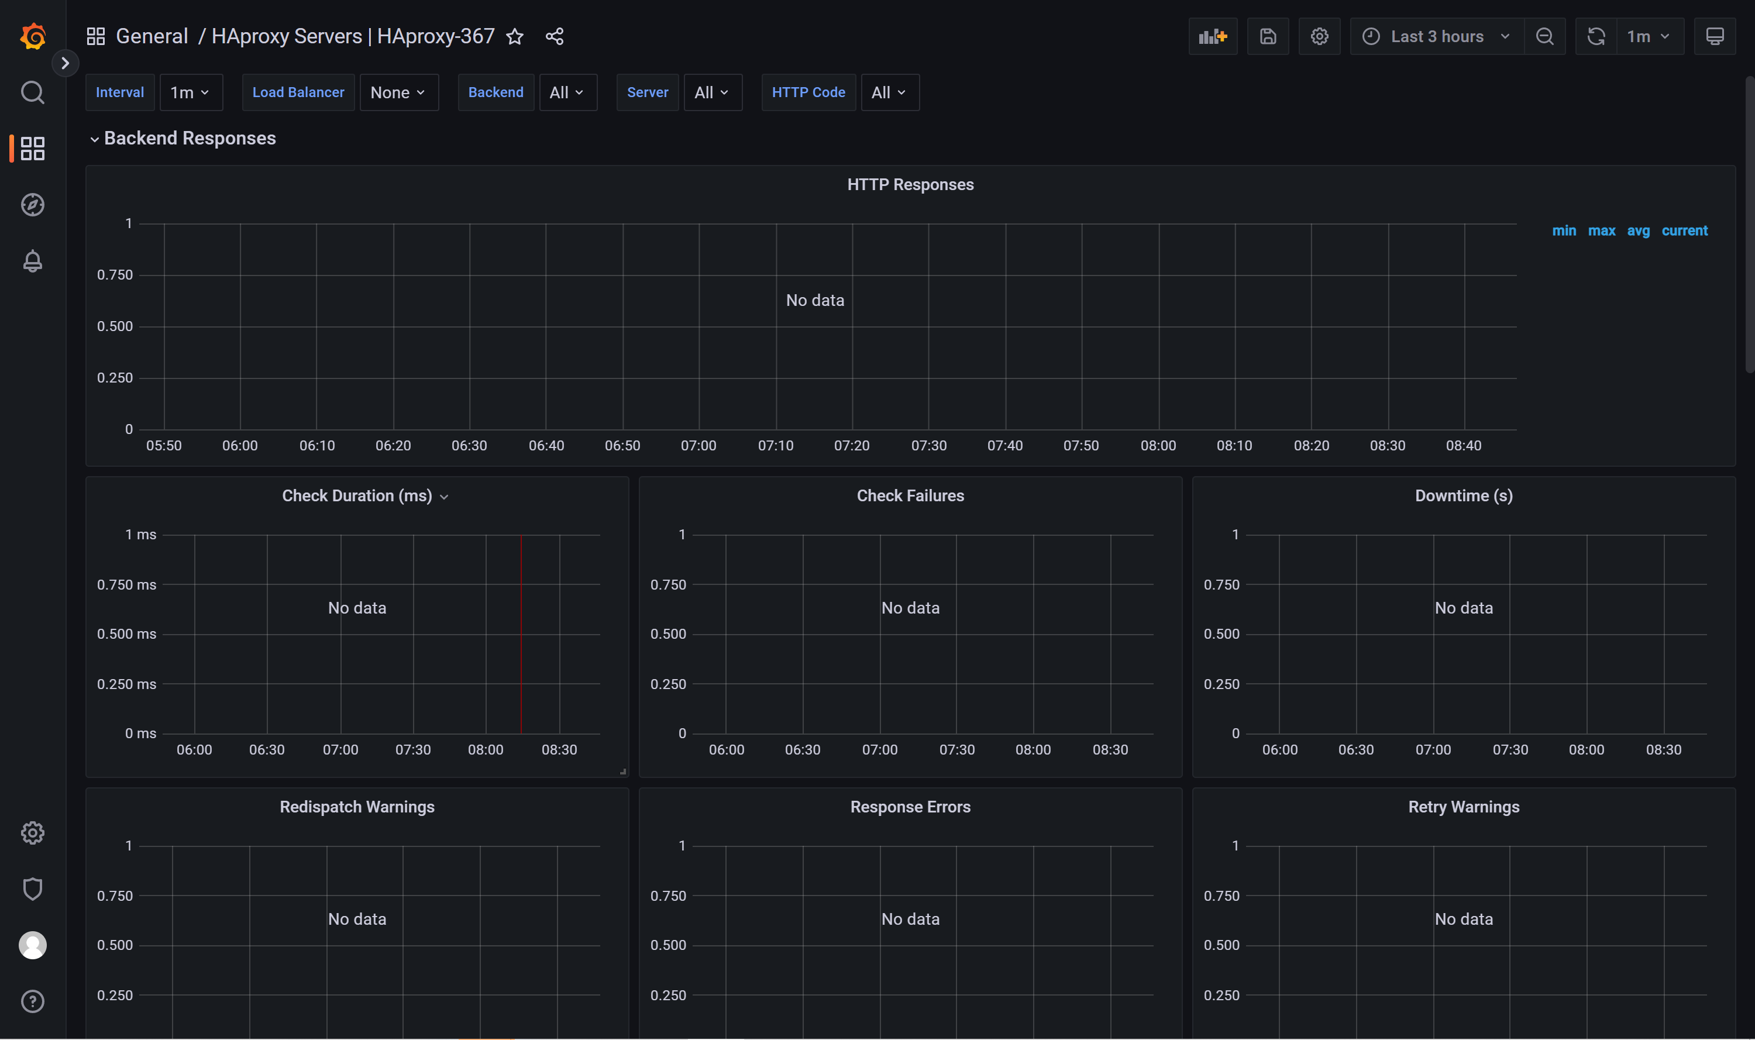Share the dashboard via share icon

[x=555, y=36]
